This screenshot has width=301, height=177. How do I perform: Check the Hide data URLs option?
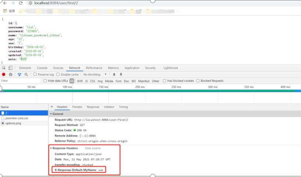pos(45,81)
